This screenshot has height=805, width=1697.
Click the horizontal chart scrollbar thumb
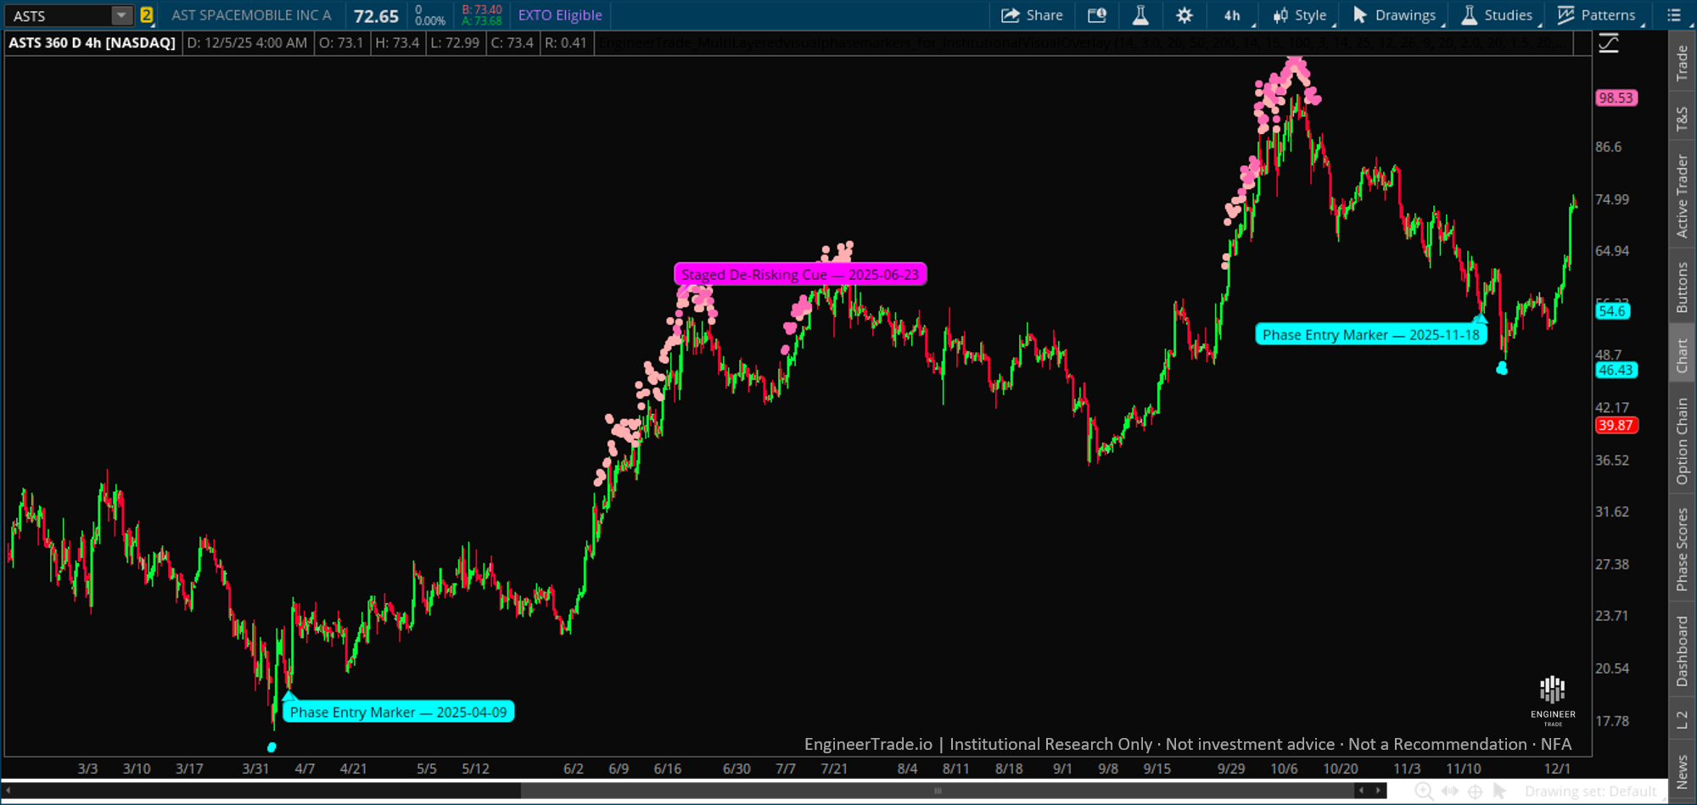(x=937, y=791)
